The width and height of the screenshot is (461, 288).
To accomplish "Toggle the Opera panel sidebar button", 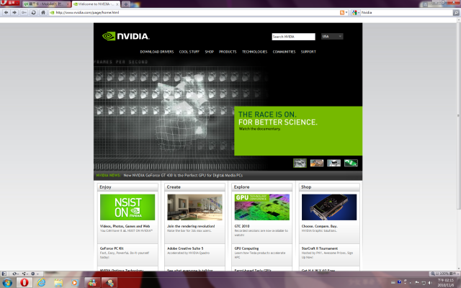I will click(x=4, y=274).
